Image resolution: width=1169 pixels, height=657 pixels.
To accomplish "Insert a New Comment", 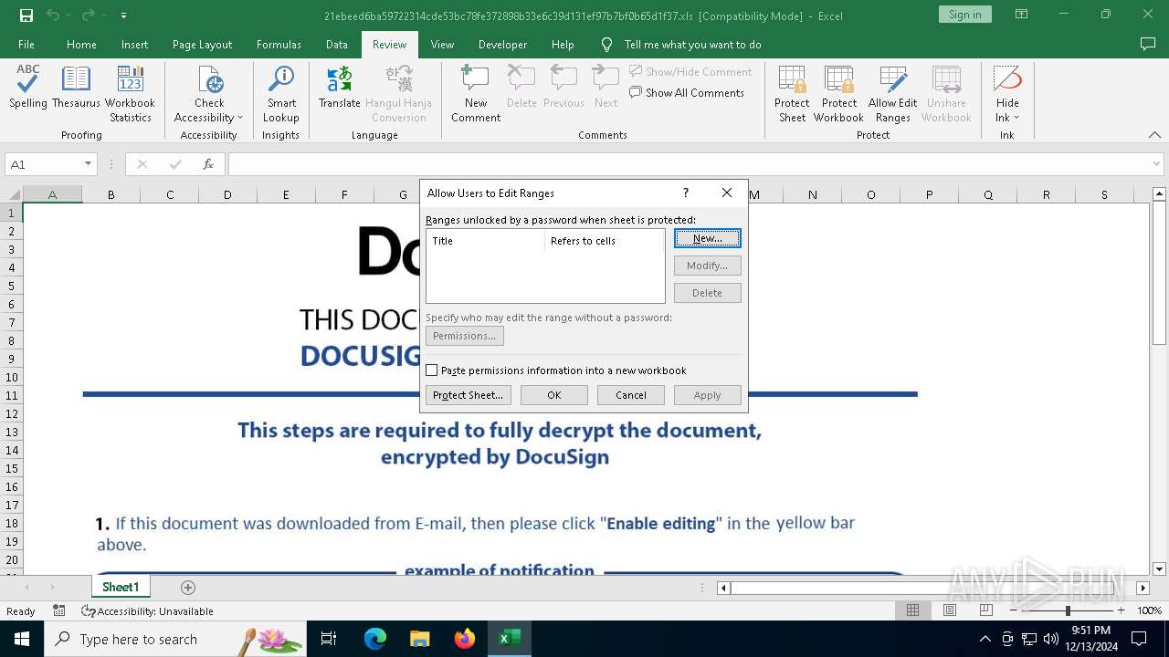I will pos(476,94).
